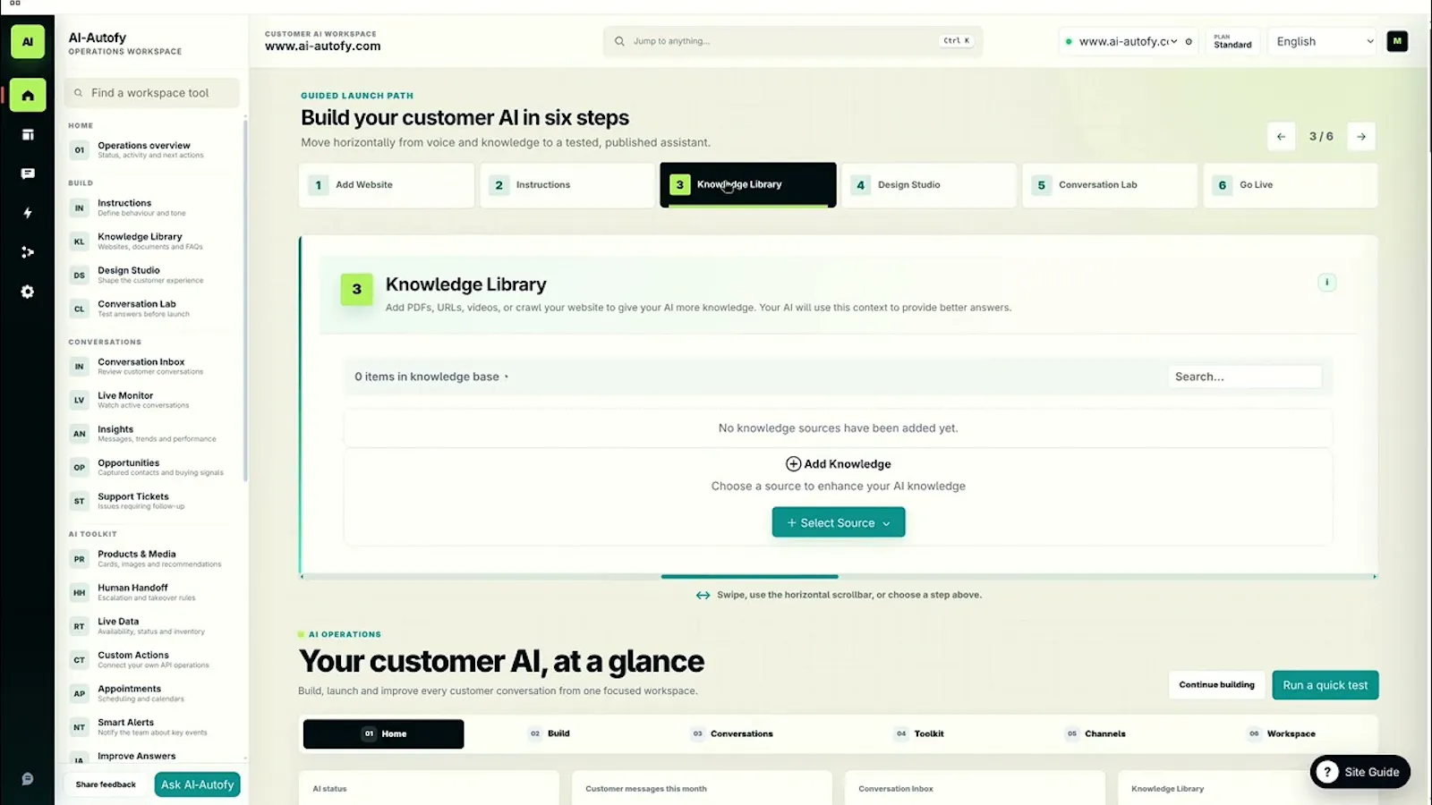Switch to the 05 Channels tab
The height and width of the screenshot is (805, 1432).
(x=1095, y=733)
